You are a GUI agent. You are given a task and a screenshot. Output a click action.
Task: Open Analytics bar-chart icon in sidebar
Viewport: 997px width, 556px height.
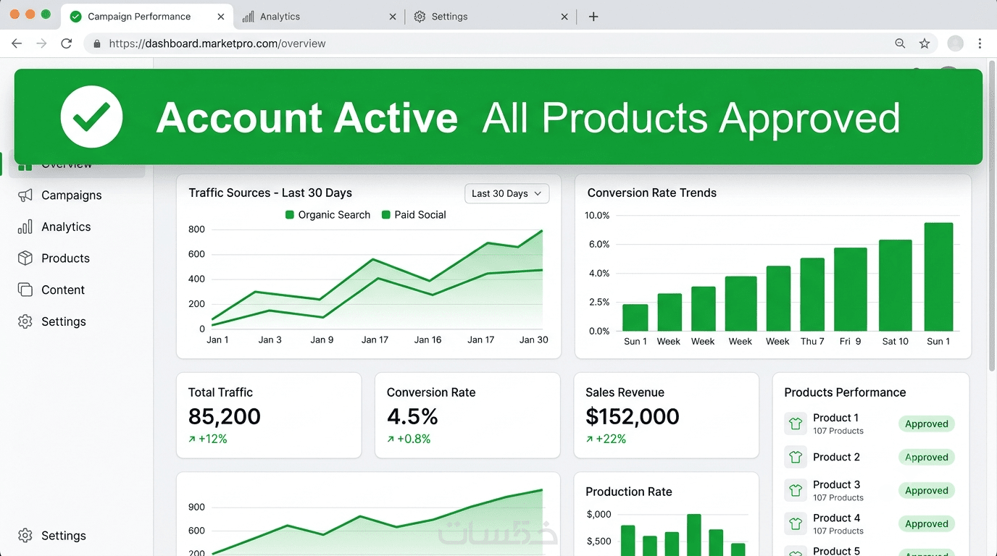[x=25, y=227]
